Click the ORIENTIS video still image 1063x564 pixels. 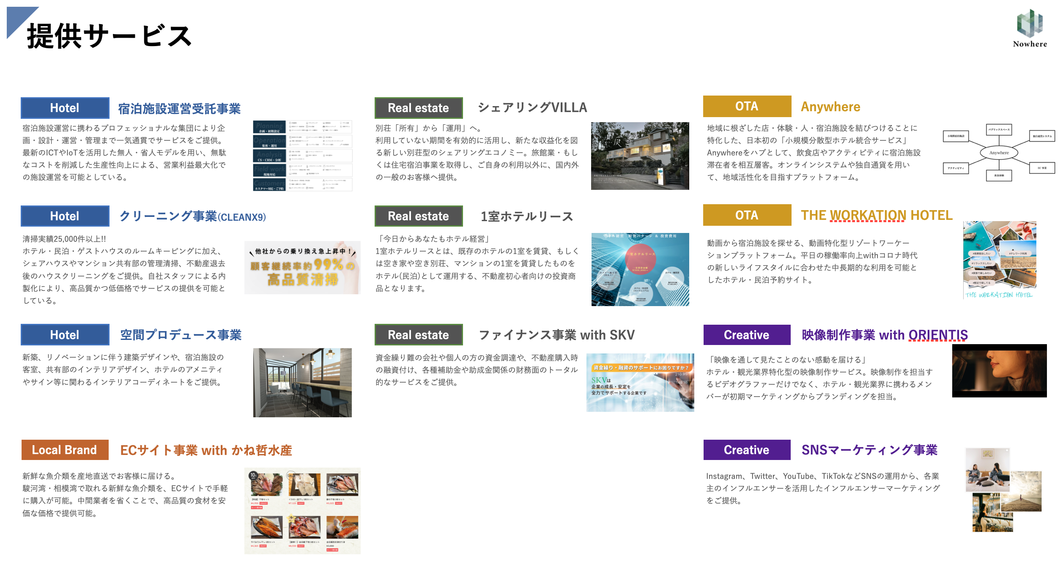tap(999, 370)
